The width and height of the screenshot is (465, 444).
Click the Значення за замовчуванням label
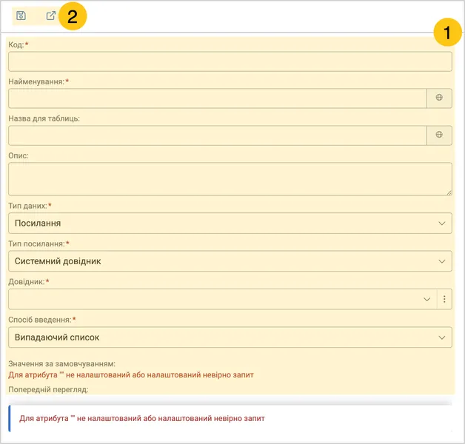[61, 363]
